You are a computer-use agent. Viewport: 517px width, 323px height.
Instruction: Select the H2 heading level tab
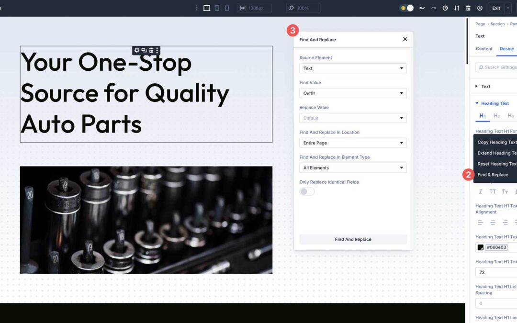pyautogui.click(x=496, y=116)
